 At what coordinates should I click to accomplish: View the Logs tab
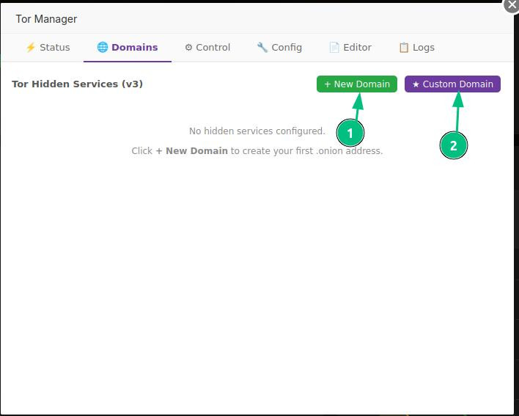coord(416,48)
